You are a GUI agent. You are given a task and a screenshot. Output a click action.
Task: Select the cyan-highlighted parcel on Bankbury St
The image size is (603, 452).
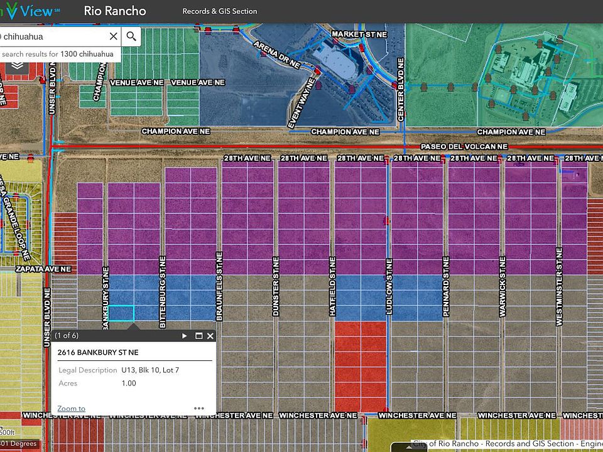click(x=121, y=313)
